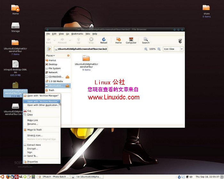Choose Sign in context menu
The width and height of the screenshot is (224, 179).
pyautogui.click(x=42, y=152)
